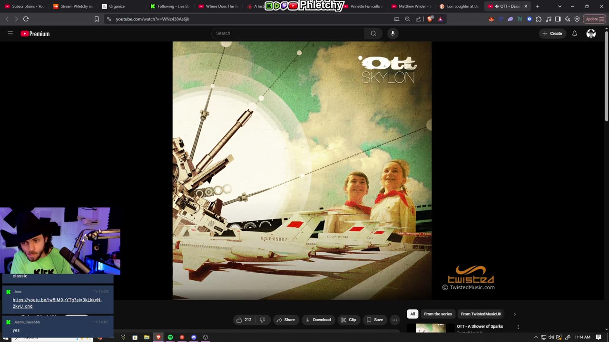Open a new browser tab

538,6
